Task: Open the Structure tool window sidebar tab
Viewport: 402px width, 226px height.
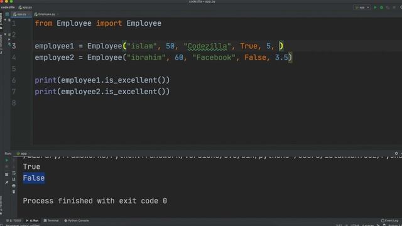Action: [1, 44]
